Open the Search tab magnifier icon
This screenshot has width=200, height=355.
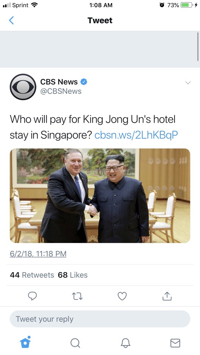point(75,343)
